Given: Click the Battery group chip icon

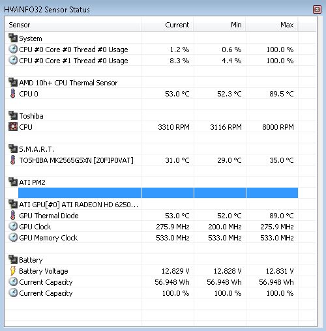Looking at the screenshot, I should (13, 259).
